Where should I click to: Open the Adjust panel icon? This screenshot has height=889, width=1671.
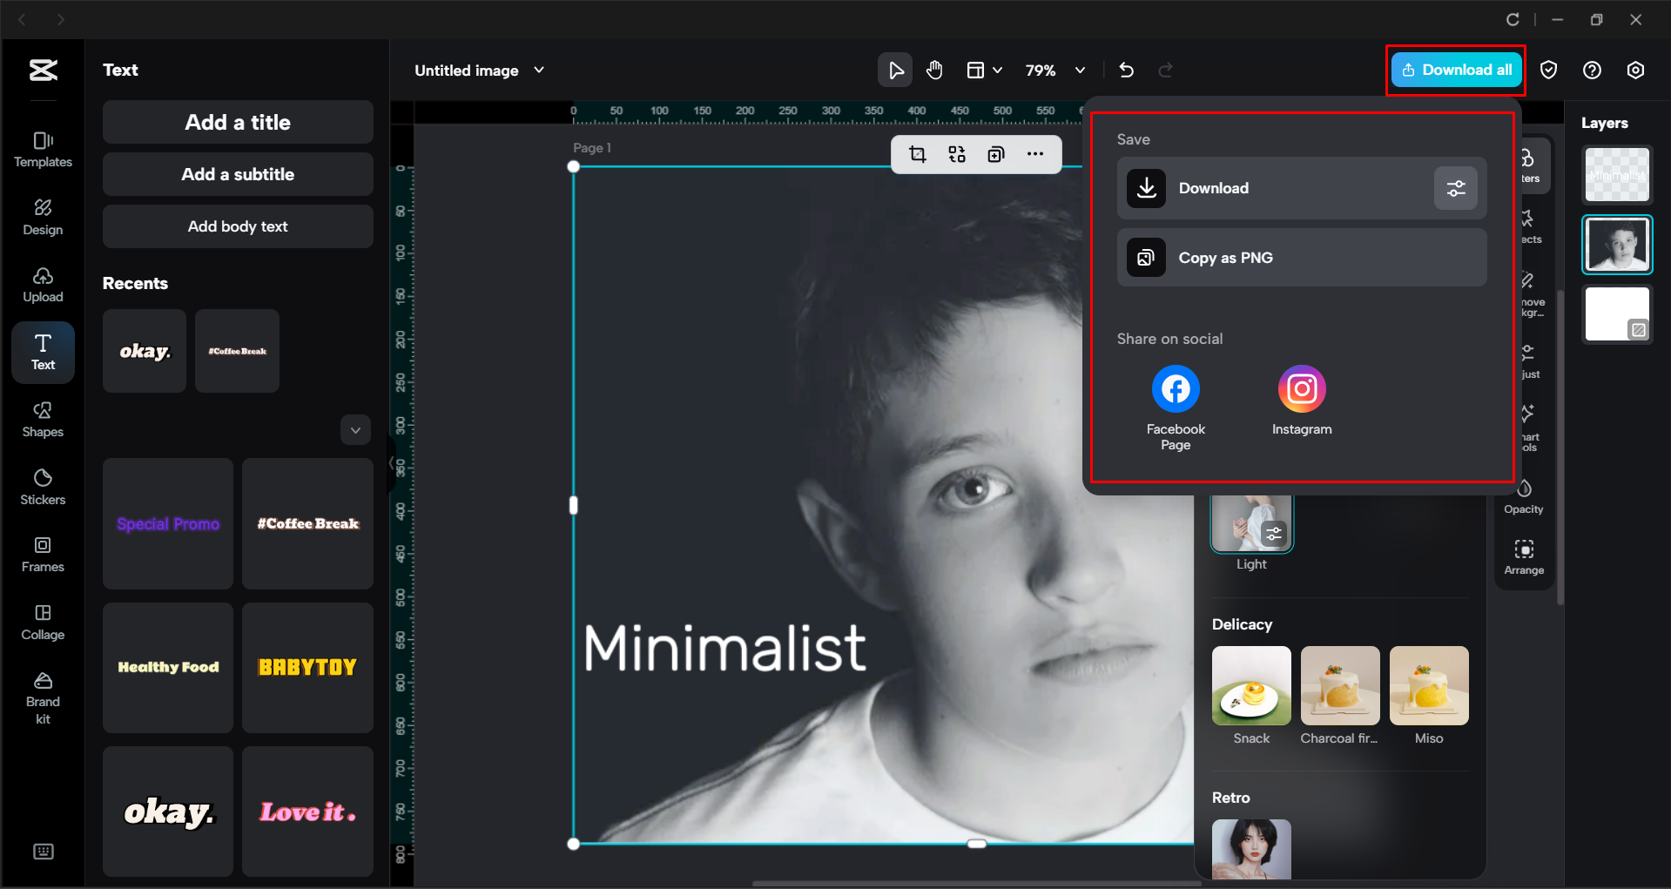coord(1528,359)
